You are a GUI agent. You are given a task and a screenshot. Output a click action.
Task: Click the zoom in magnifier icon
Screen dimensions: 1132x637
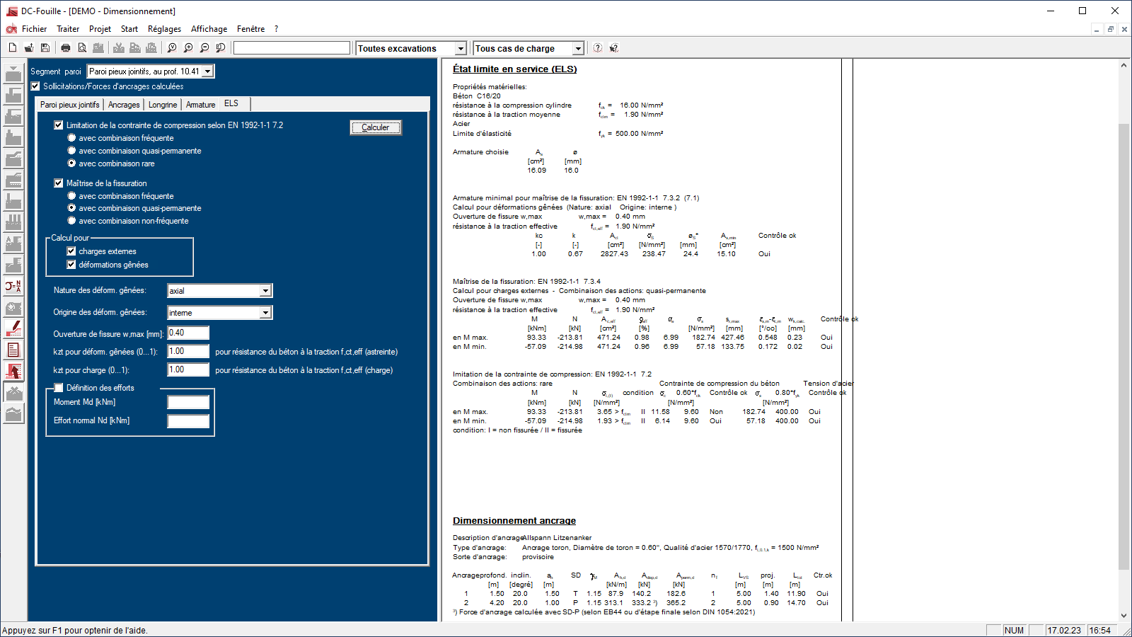coord(188,48)
